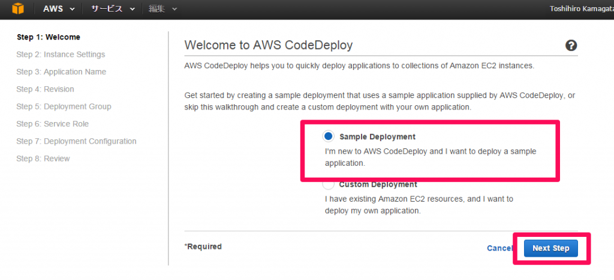
Task: Go to Step 7: Deployment Configuration
Action: pos(76,141)
